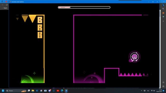Show hidden system tray icons
This screenshot has width=166, height=93.
[x=142, y=91]
